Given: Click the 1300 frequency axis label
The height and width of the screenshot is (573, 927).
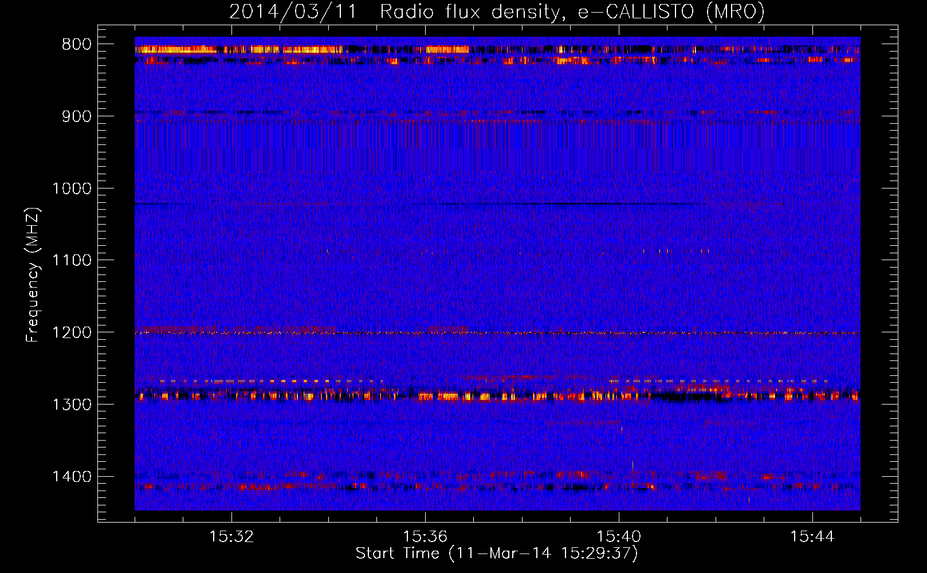Looking at the screenshot, I should point(72,405).
